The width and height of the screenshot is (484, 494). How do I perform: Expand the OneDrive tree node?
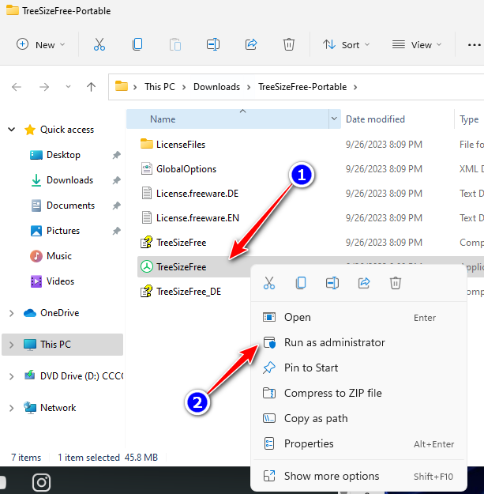tap(12, 313)
